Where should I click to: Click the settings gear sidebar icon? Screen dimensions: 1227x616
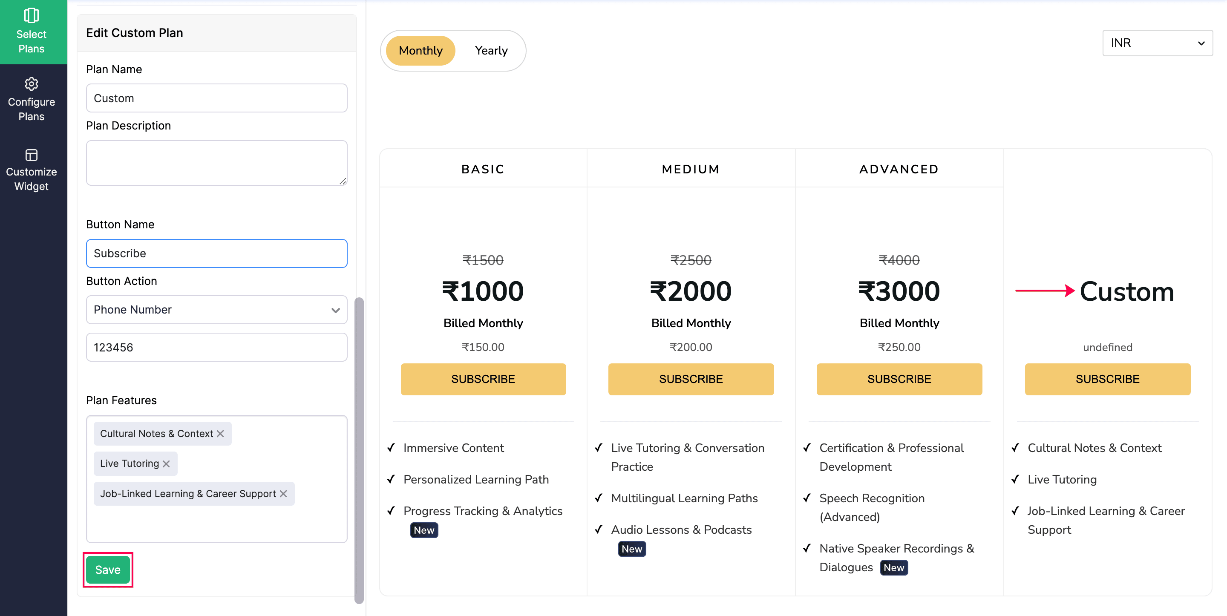click(31, 84)
